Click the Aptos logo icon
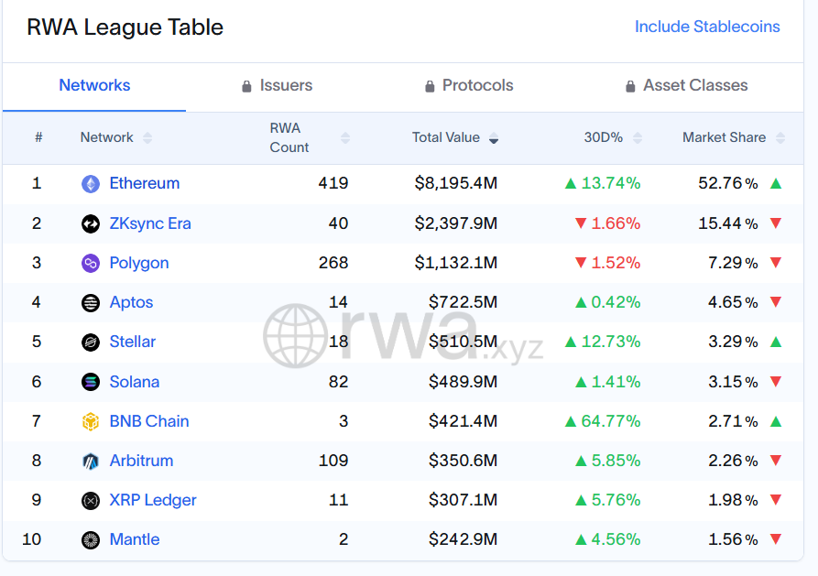818x576 pixels. pos(91,302)
